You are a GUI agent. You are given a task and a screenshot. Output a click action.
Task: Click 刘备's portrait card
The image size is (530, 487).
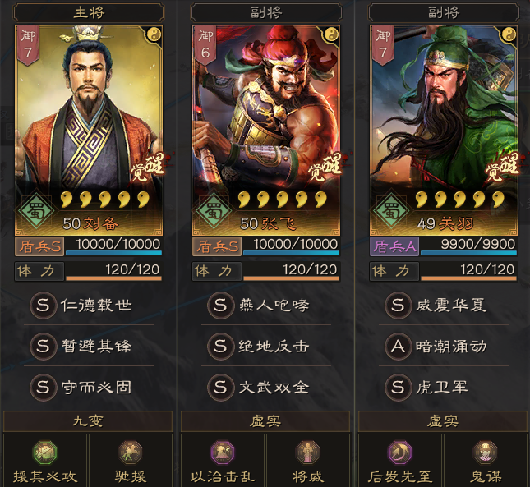click(89, 131)
